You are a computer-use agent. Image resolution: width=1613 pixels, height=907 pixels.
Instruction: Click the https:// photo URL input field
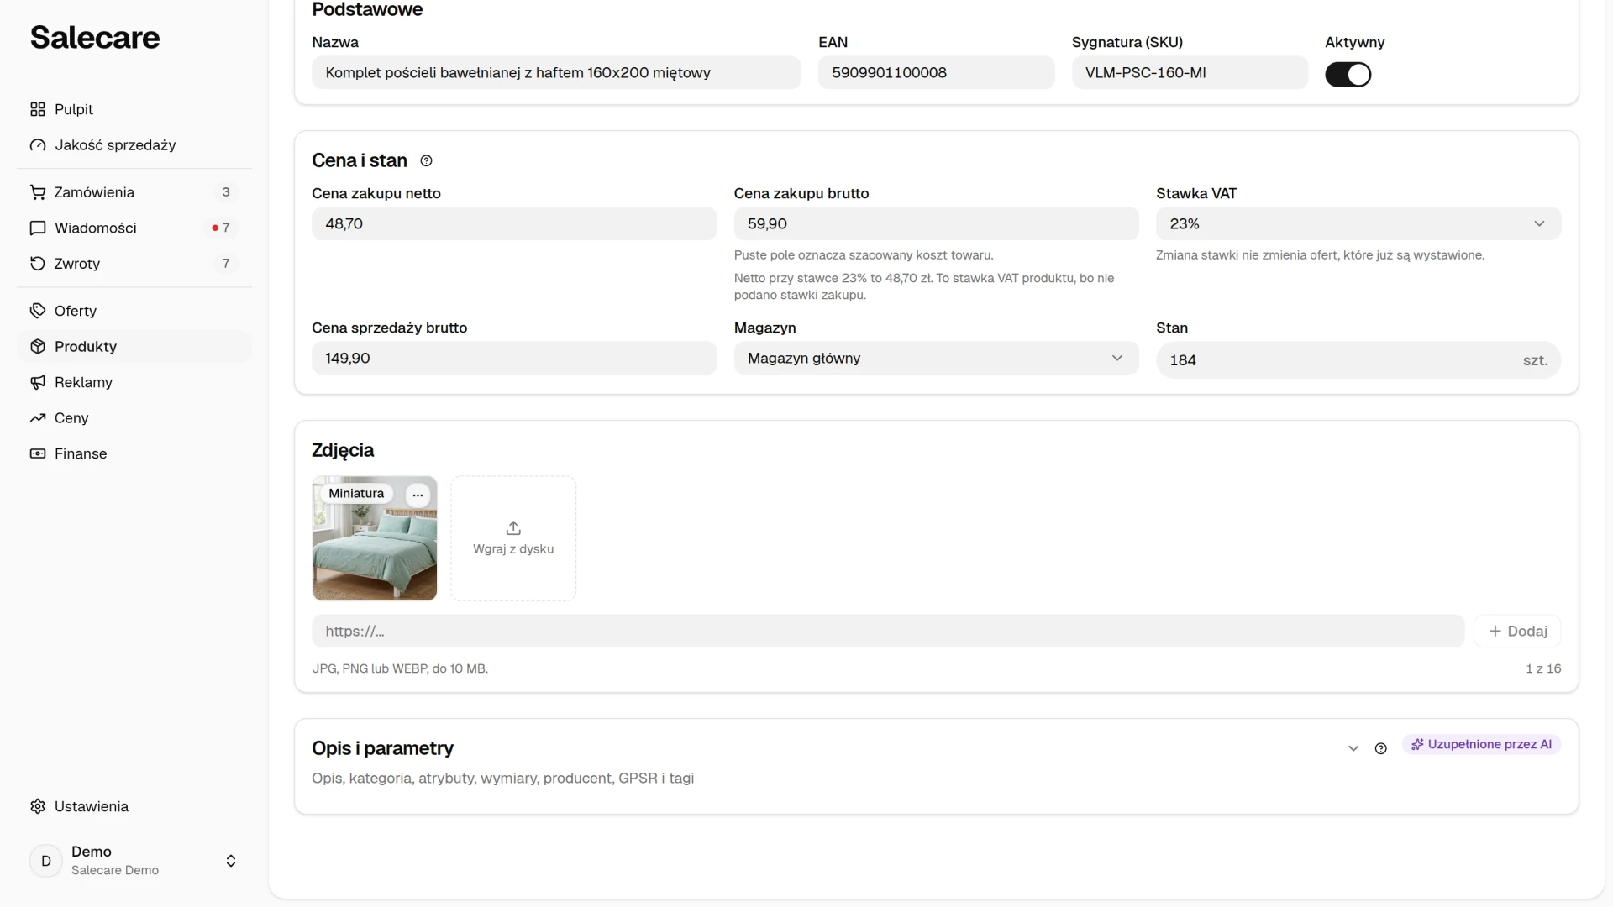point(888,631)
